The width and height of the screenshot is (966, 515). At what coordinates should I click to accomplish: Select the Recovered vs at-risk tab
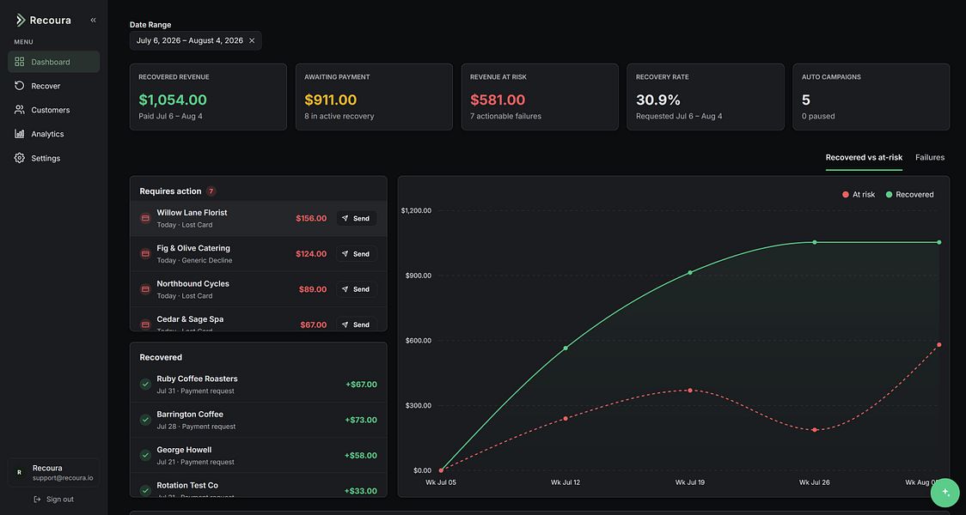pos(864,158)
